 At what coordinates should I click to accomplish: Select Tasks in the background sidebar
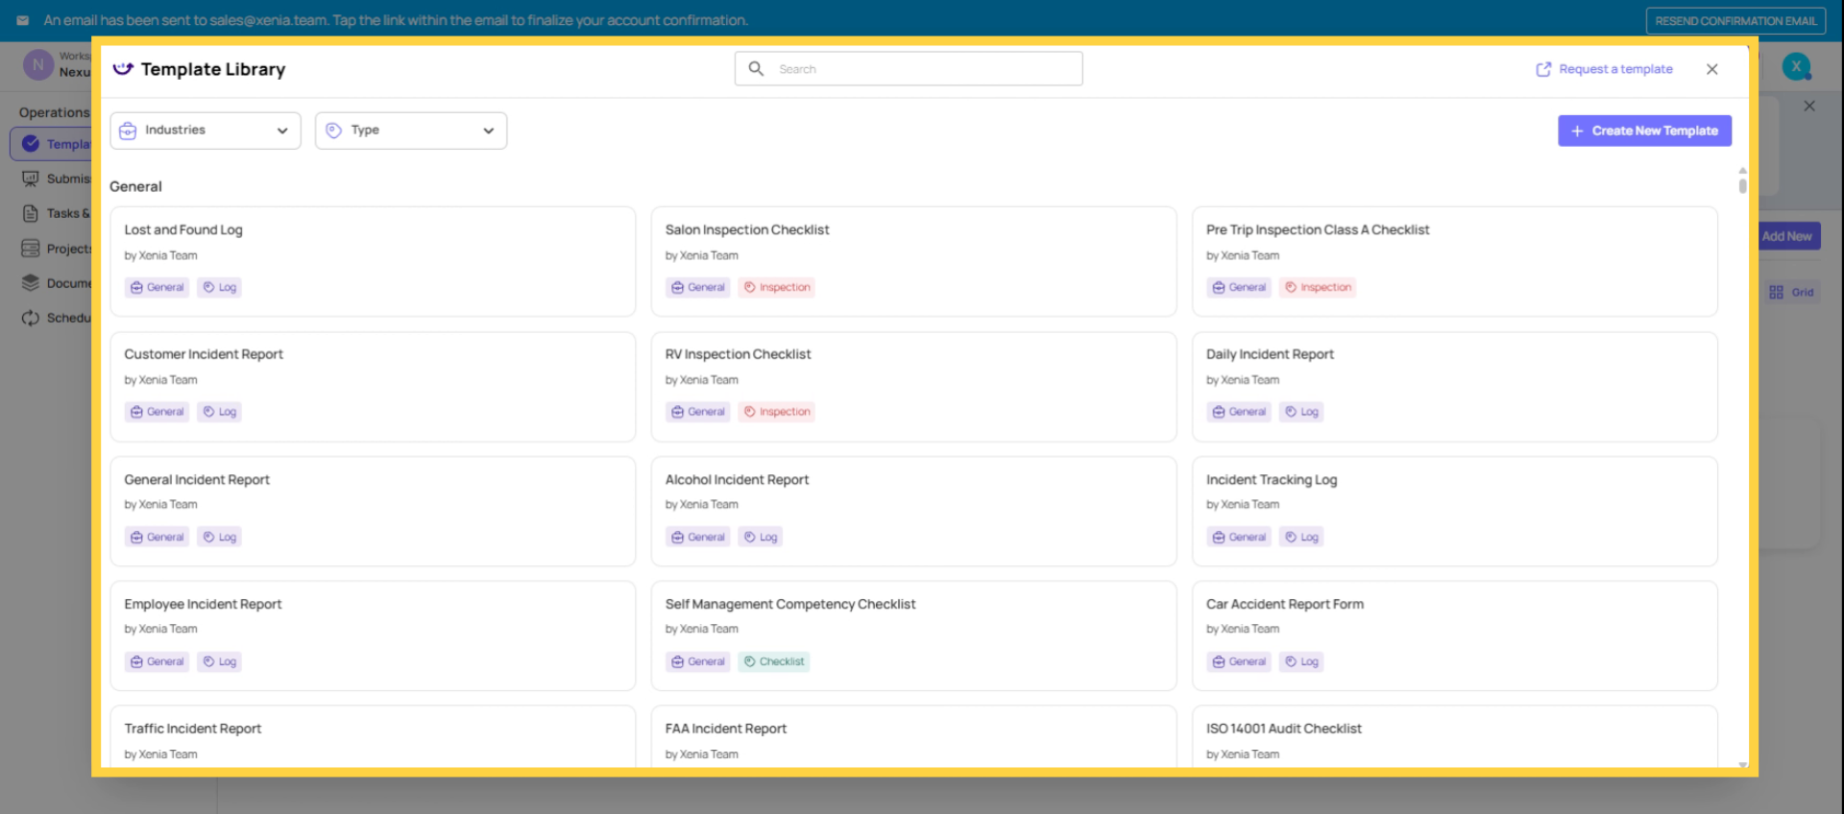pyautogui.click(x=56, y=213)
